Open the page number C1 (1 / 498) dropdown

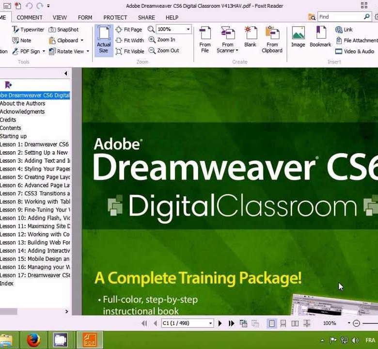point(210,323)
